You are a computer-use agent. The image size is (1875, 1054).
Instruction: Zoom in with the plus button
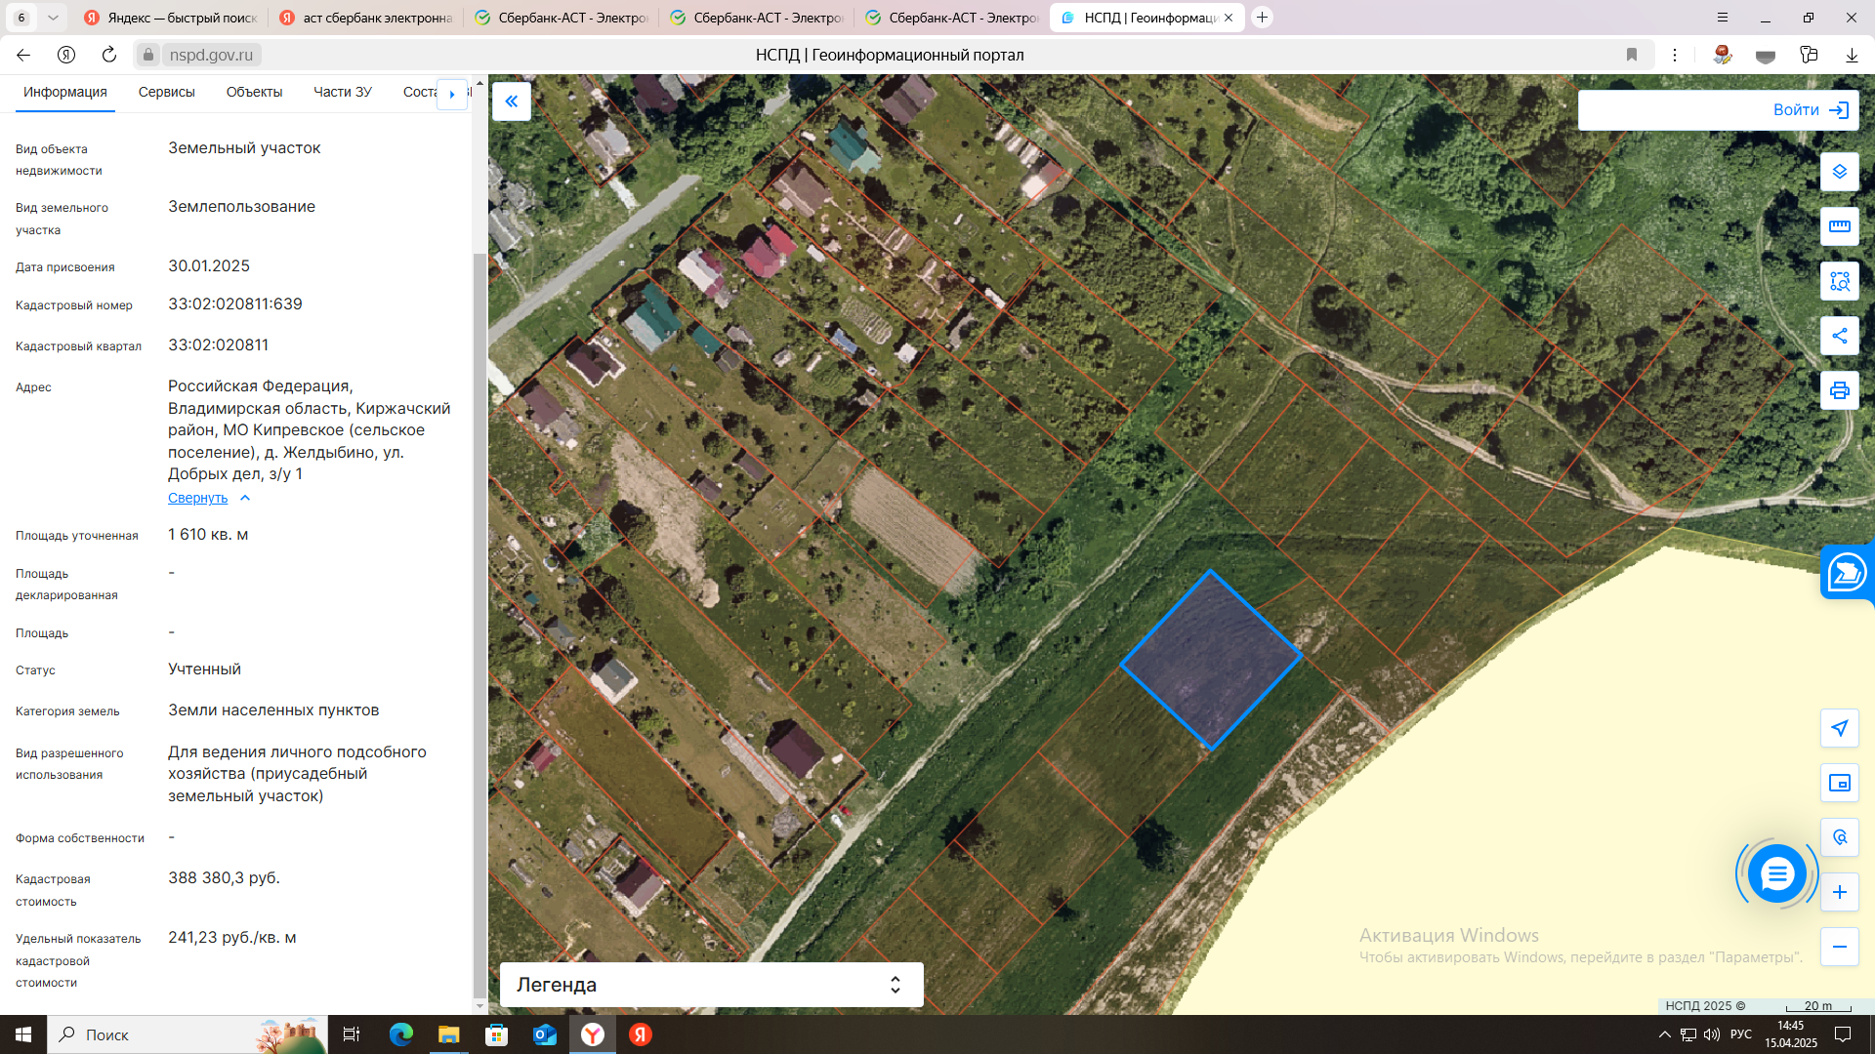[x=1839, y=892]
